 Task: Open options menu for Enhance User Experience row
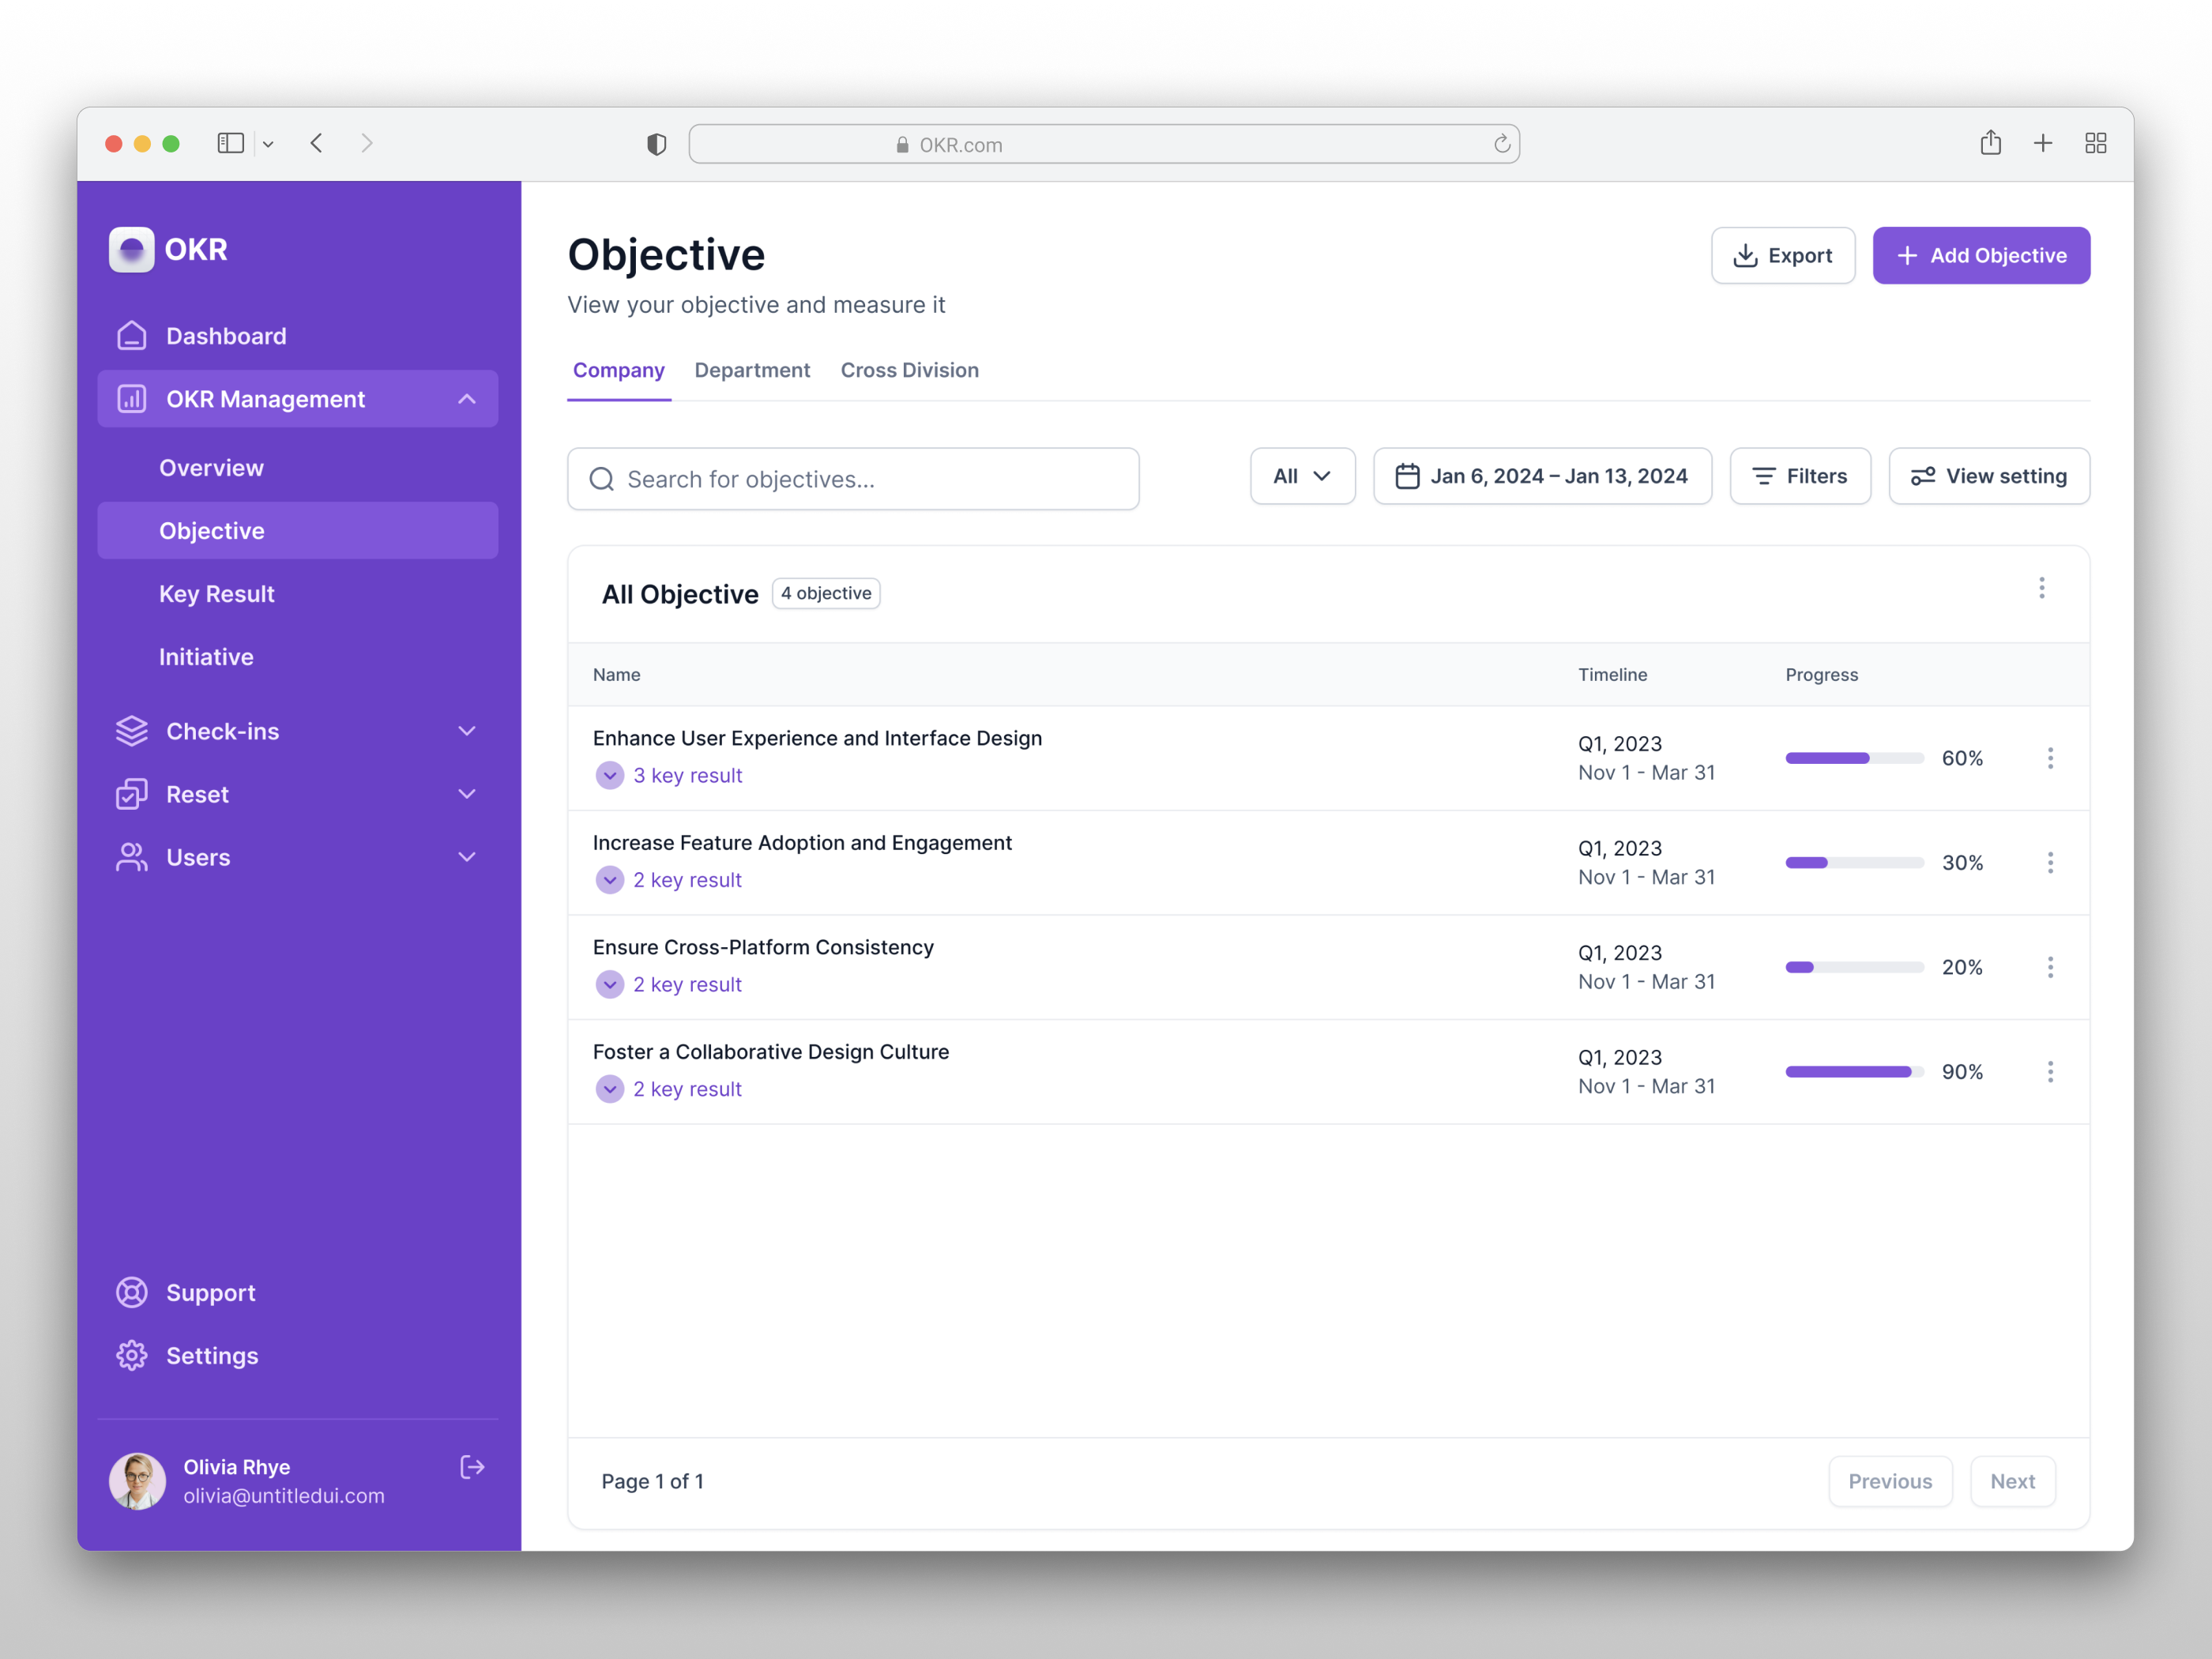pyautogui.click(x=2051, y=758)
